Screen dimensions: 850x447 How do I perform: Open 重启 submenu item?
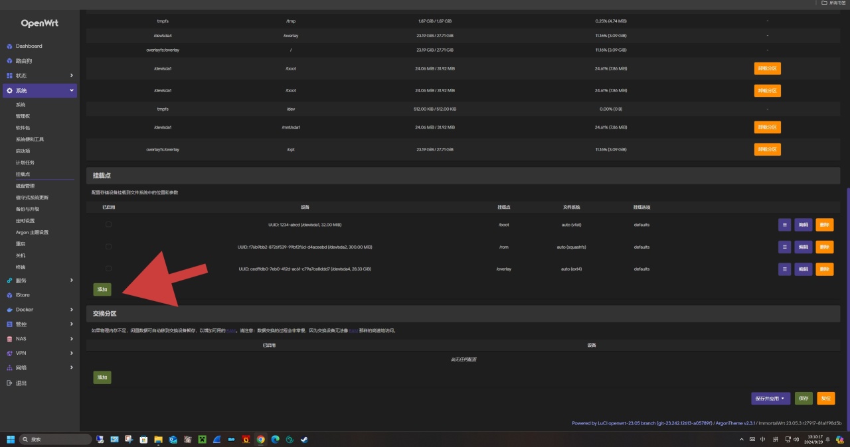coord(21,244)
